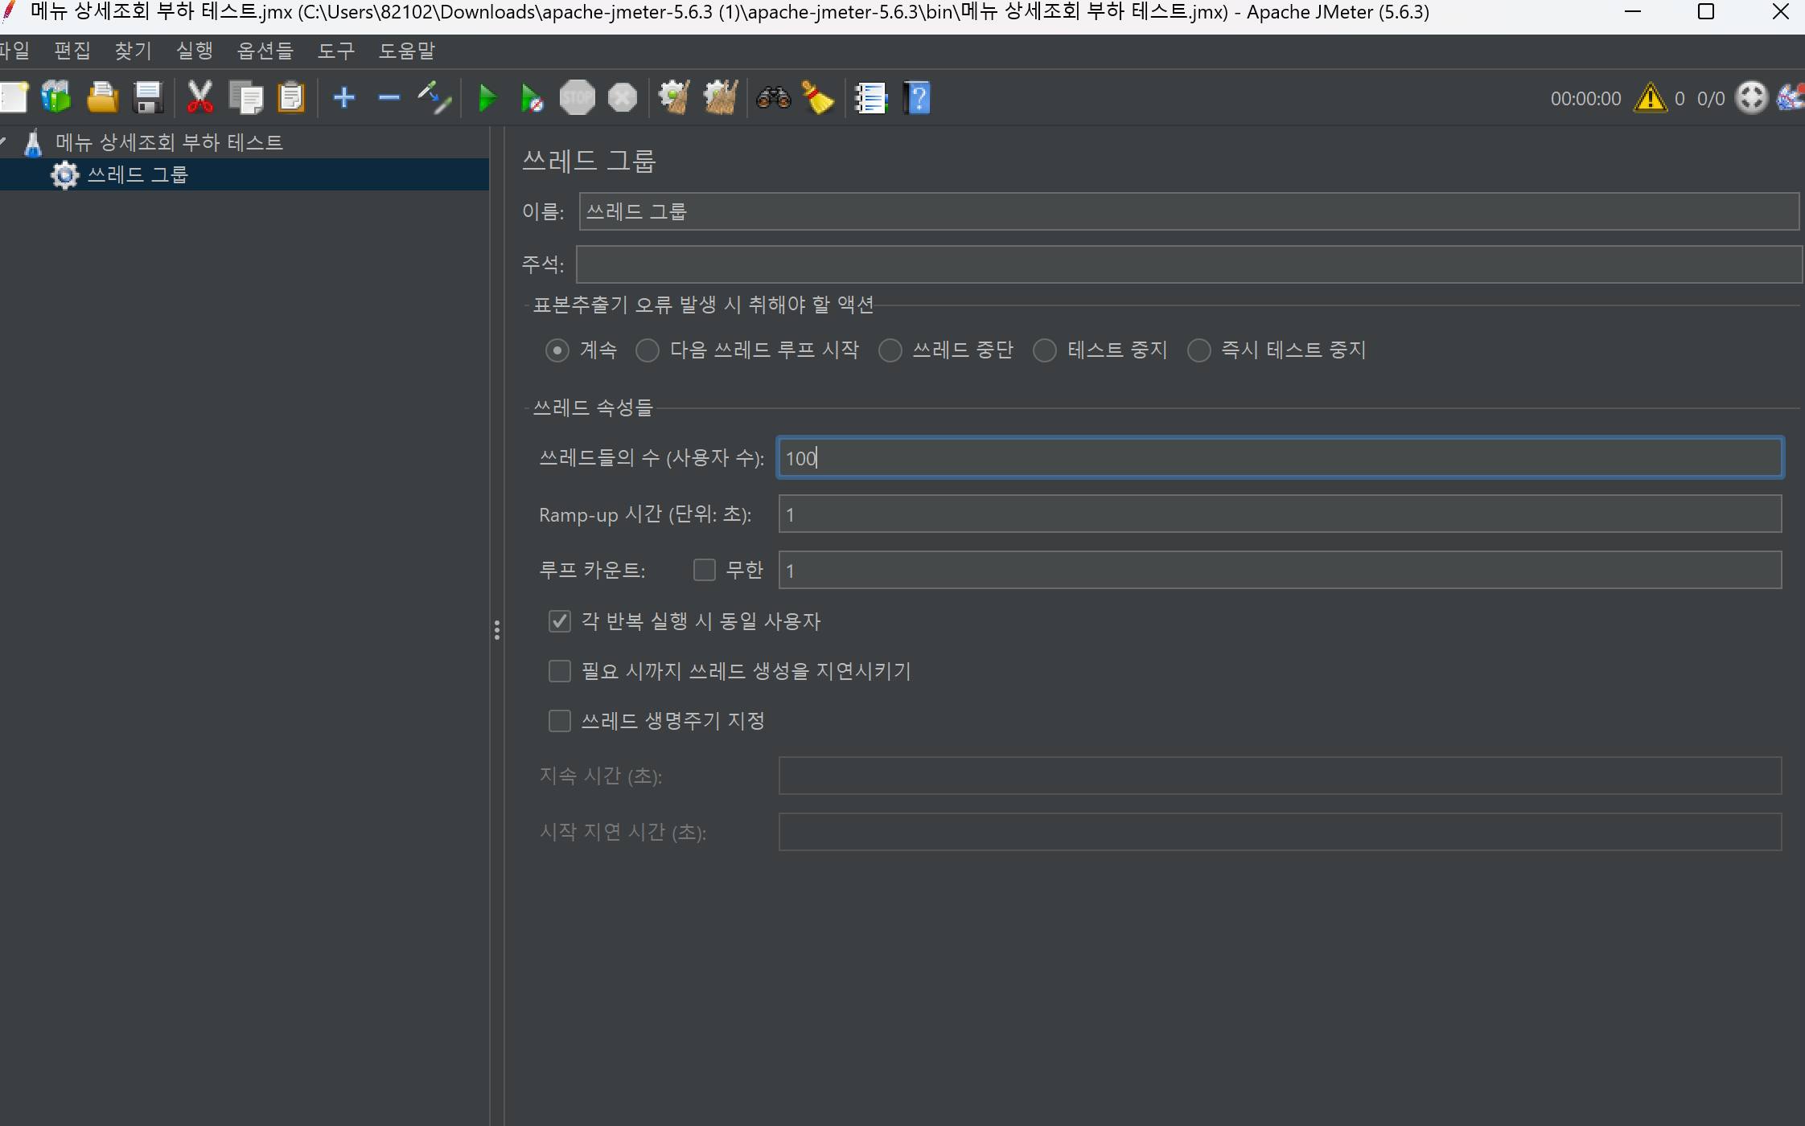1805x1126 pixels.
Task: Click the Save test plan disk icon
Action: click(x=148, y=99)
